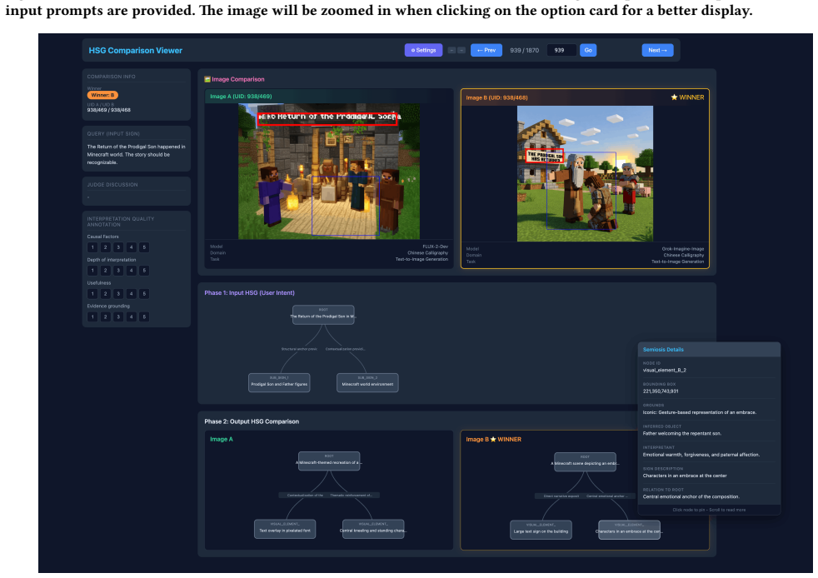Focus the page number field showing 939
This screenshot has height=578, width=818.
point(561,50)
